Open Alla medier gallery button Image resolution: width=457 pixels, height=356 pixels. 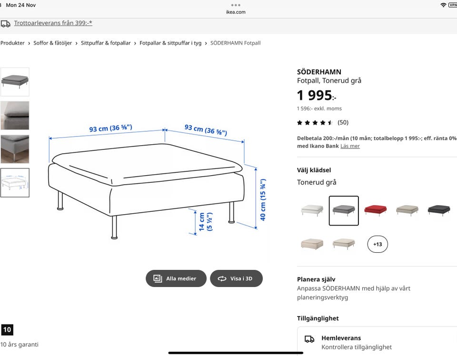[176, 278]
